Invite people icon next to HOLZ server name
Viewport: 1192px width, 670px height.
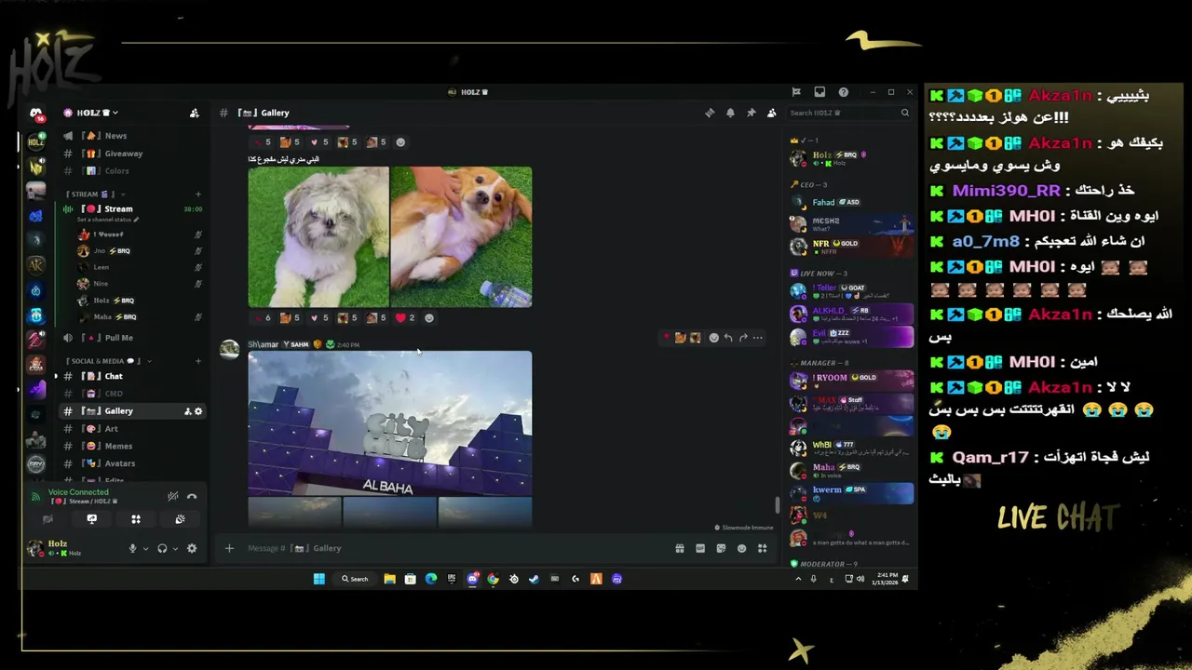pos(194,113)
